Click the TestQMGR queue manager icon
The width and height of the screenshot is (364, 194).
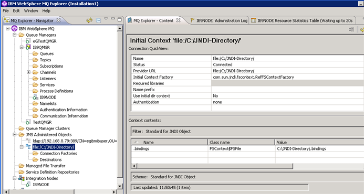[x=28, y=122]
